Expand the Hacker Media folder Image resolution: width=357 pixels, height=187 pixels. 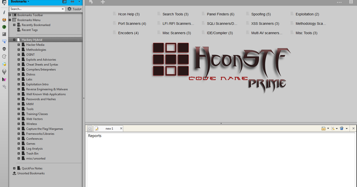click(x=19, y=45)
